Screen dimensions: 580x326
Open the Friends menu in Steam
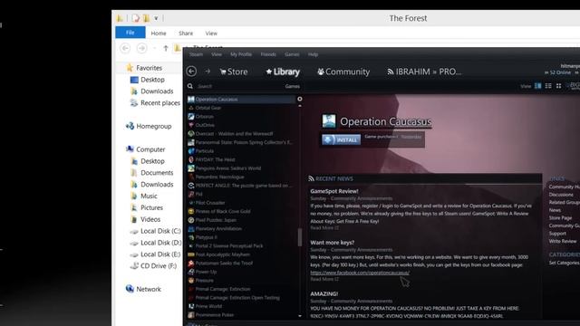click(x=268, y=54)
